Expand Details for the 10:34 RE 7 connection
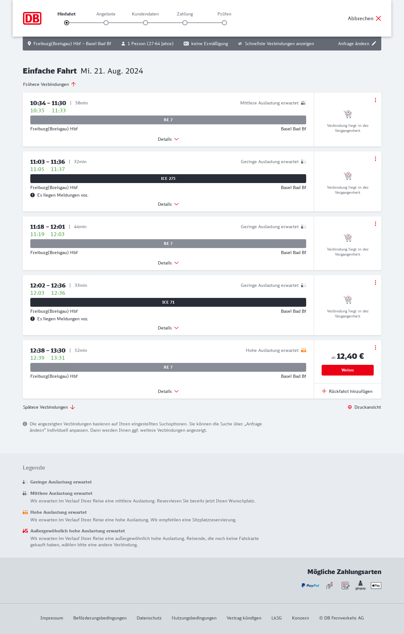Viewport: 404px width, 634px height. pos(168,139)
